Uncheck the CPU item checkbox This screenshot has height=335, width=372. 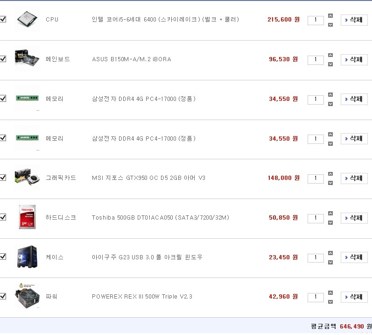[3, 19]
